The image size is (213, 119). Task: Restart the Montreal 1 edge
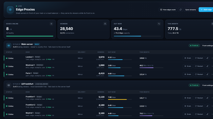click(199, 66)
